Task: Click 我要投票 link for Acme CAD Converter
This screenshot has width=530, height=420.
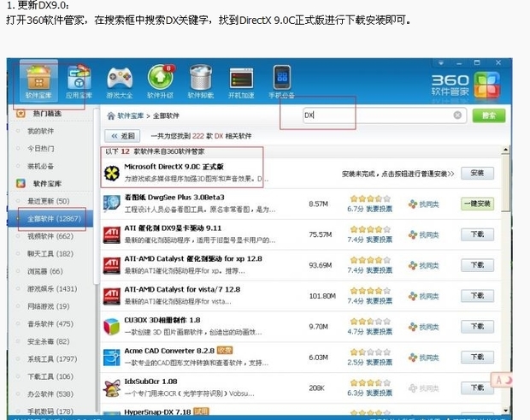Action: tap(380, 363)
